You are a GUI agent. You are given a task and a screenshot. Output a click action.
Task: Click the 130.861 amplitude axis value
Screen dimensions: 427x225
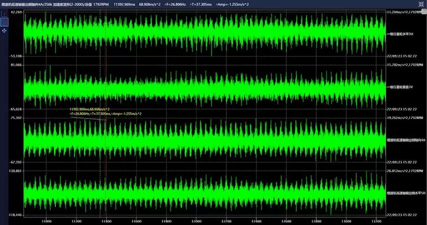[15, 171]
